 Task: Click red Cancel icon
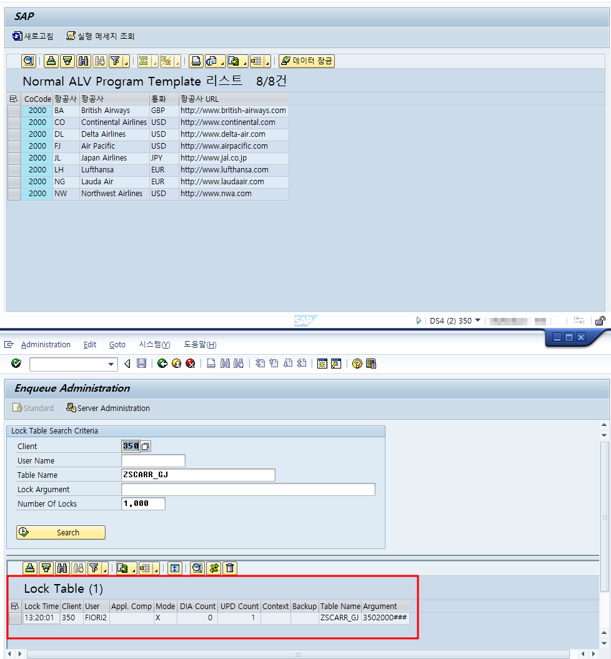[x=191, y=364]
